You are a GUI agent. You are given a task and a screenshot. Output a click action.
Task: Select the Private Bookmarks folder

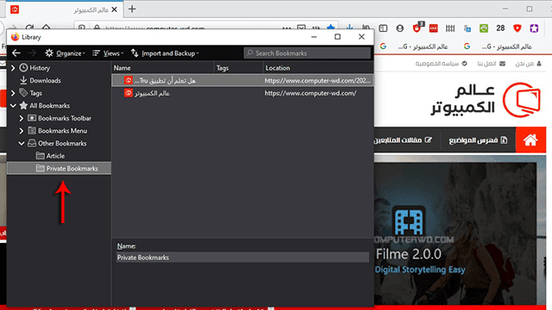59,169
